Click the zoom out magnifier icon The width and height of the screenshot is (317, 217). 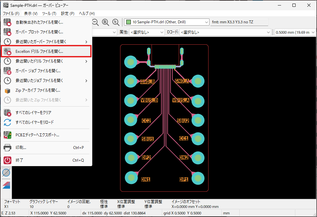[x=95, y=22]
